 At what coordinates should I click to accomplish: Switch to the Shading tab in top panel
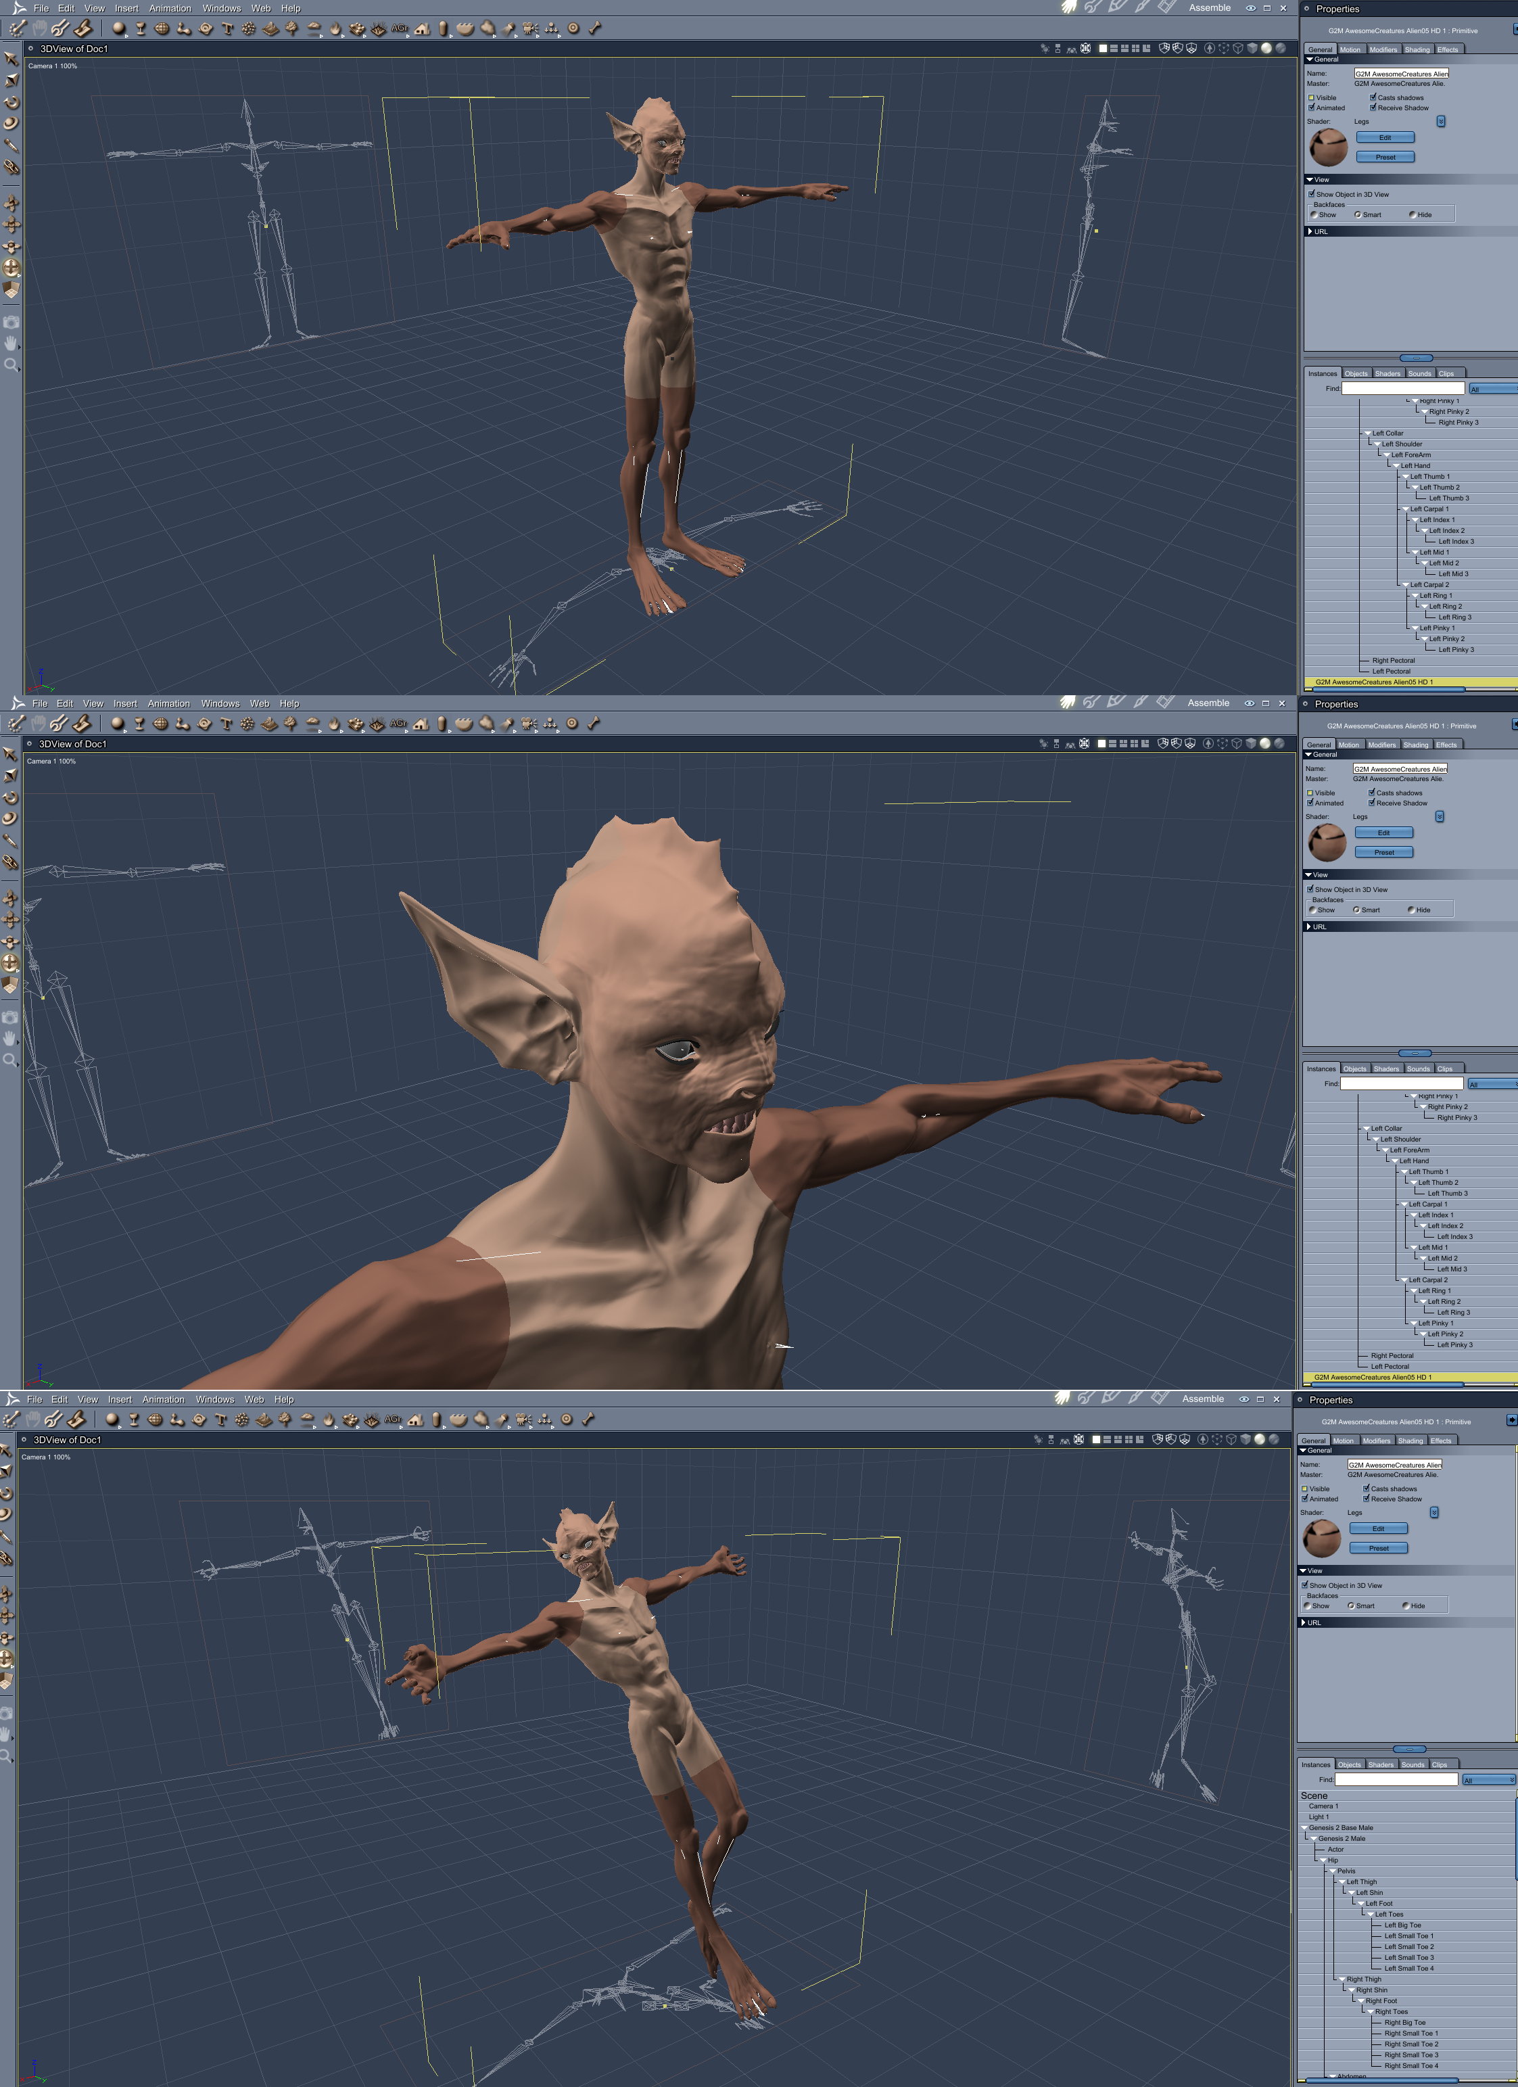pyautogui.click(x=1417, y=49)
